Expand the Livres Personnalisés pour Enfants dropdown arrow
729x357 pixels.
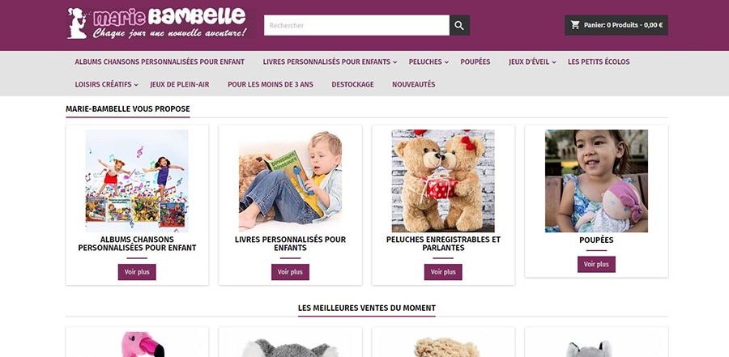coord(394,62)
